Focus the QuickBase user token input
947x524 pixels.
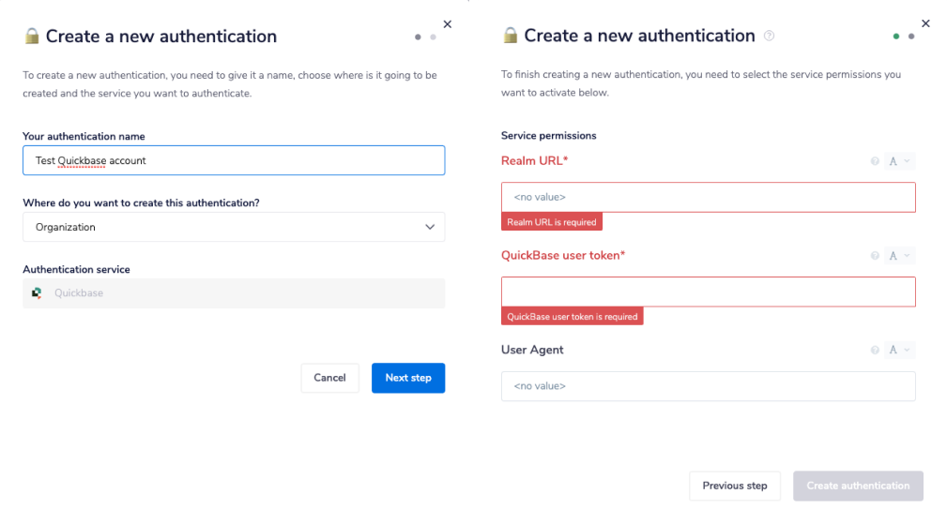click(x=708, y=292)
